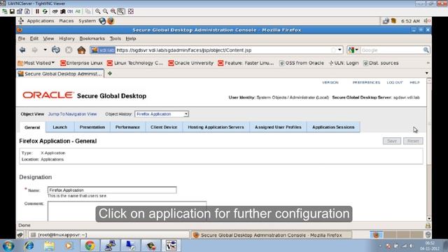Image resolution: width=448 pixels, height=252 pixels.
Task: Open TightVNC connection options icon
Action: [20, 11]
